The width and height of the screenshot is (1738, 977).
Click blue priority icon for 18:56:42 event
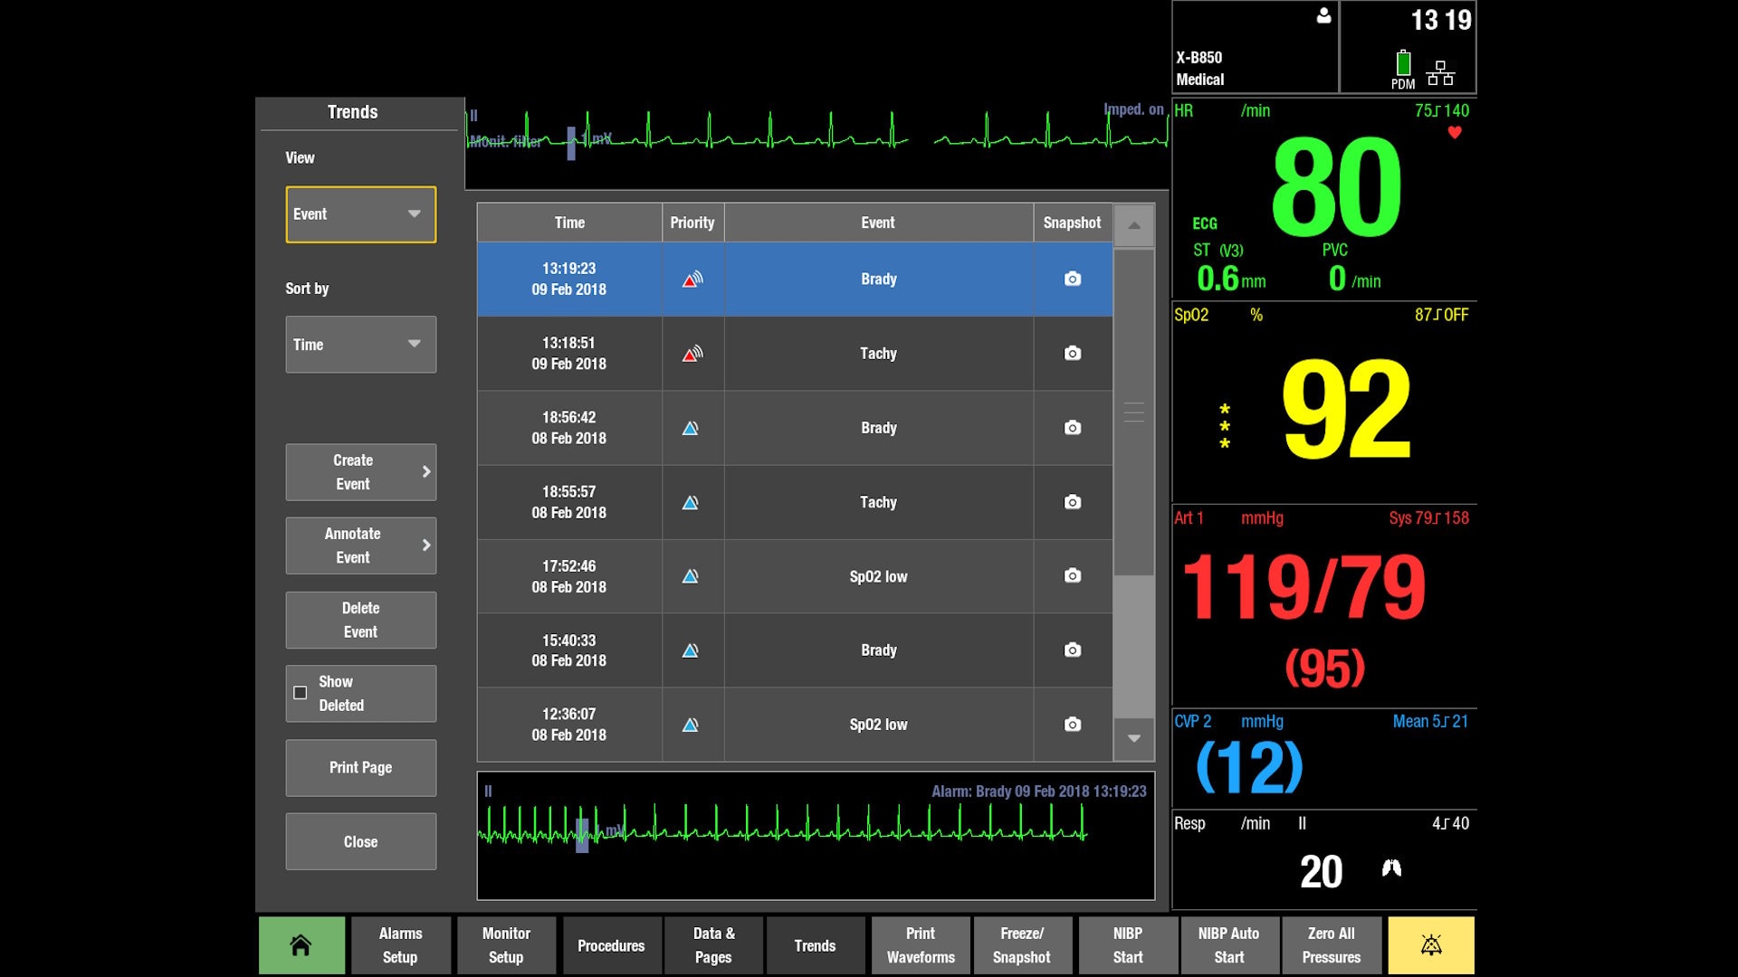pyautogui.click(x=691, y=428)
